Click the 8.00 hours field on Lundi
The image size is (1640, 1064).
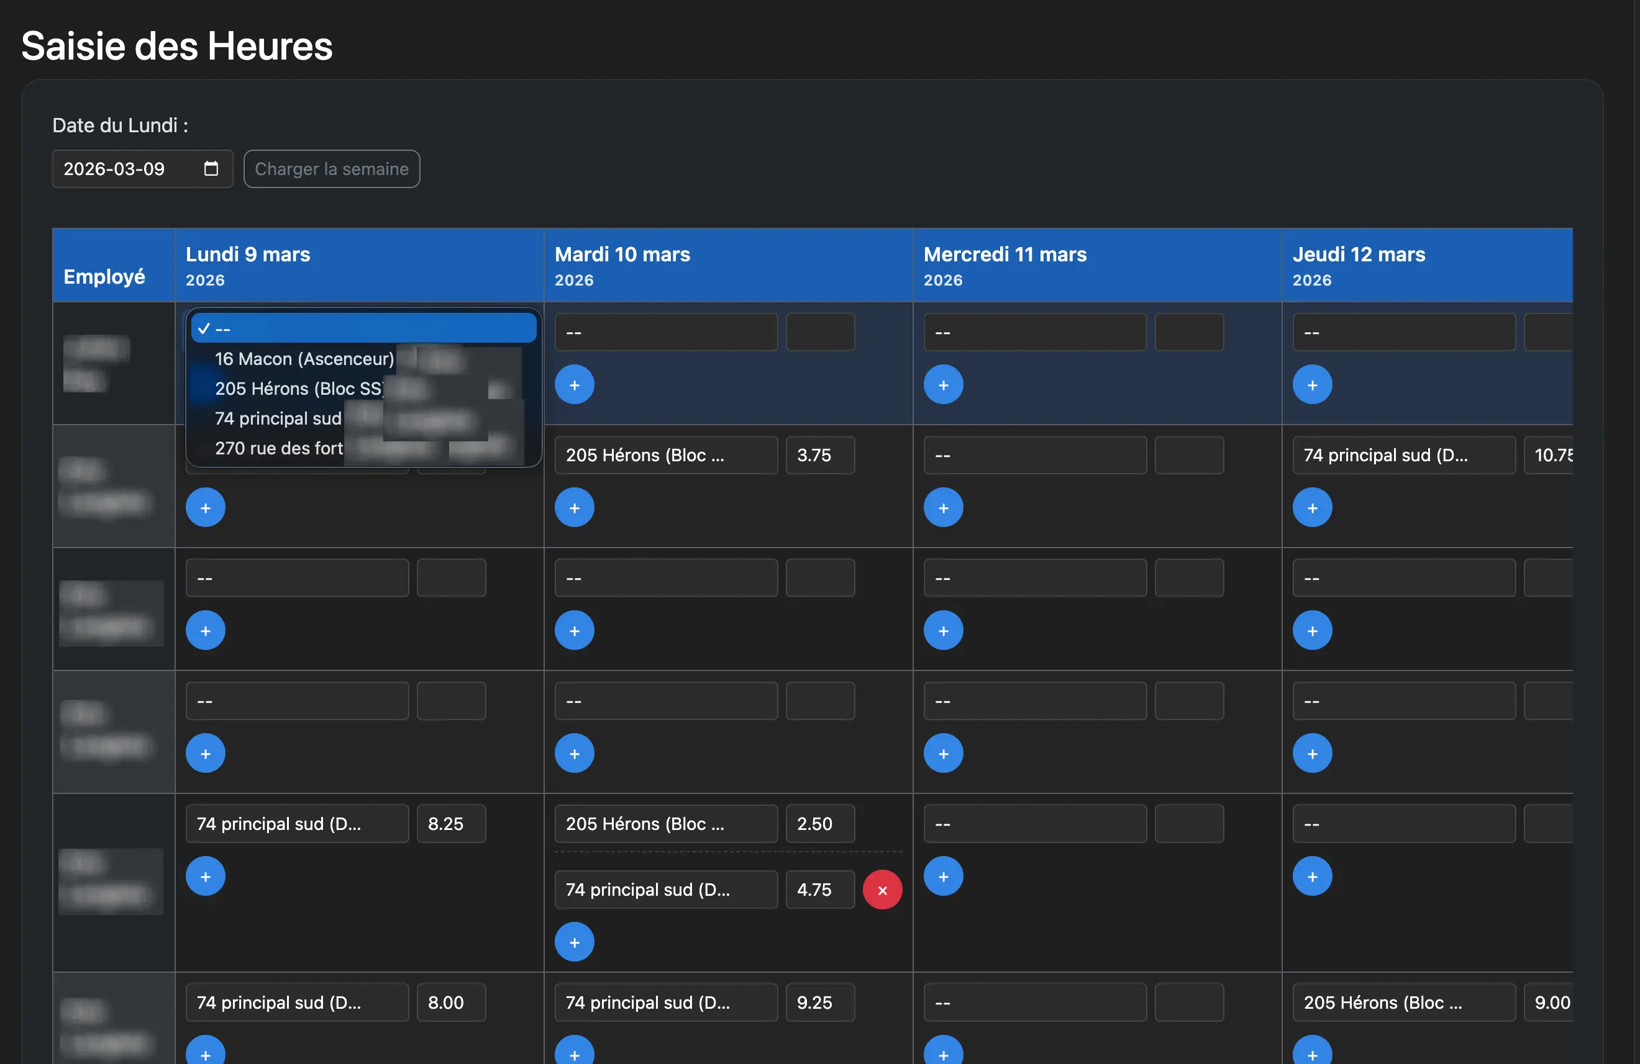pyautogui.click(x=450, y=1003)
